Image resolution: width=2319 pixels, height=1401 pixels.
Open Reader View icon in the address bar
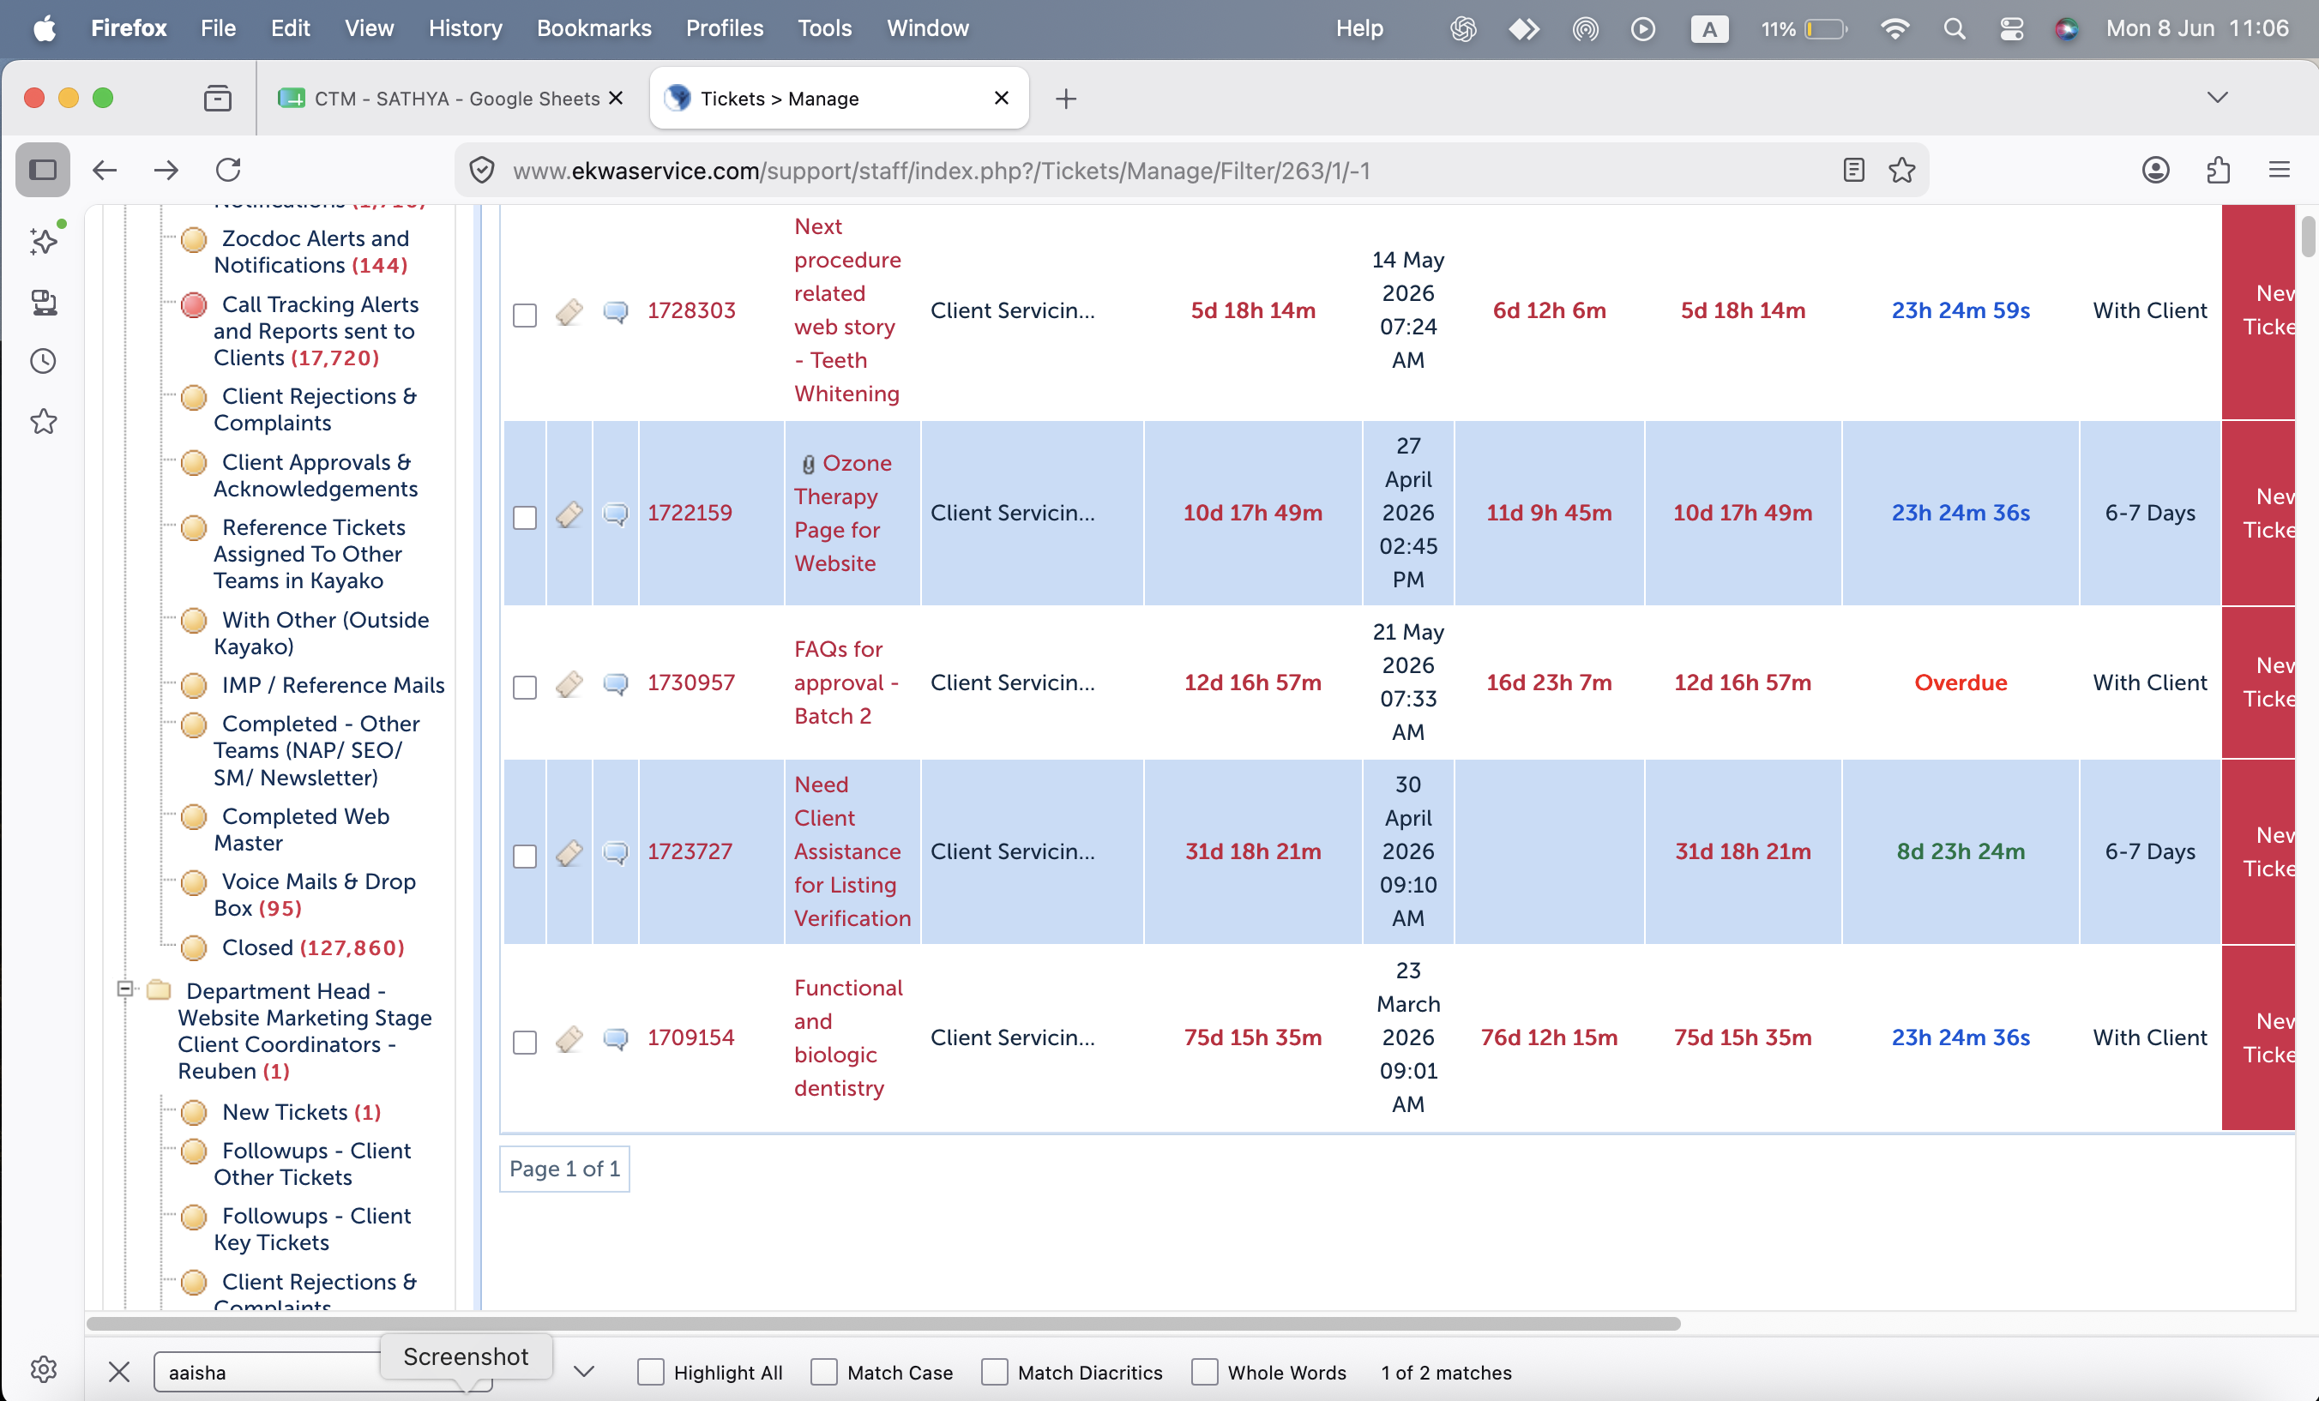coord(1853,171)
